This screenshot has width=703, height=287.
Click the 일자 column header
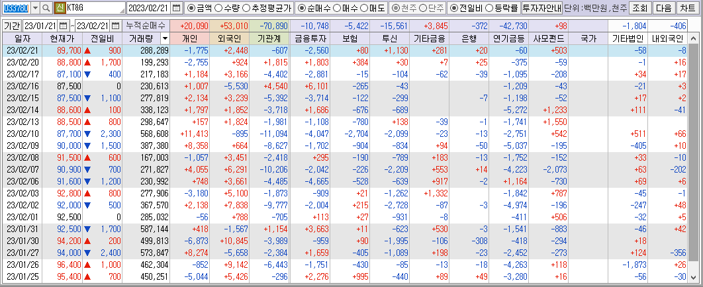[x=23, y=39]
